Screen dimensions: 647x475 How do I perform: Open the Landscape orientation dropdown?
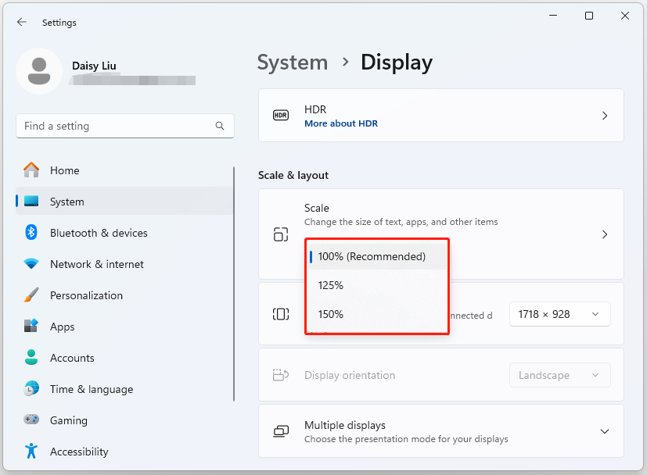[x=559, y=375]
